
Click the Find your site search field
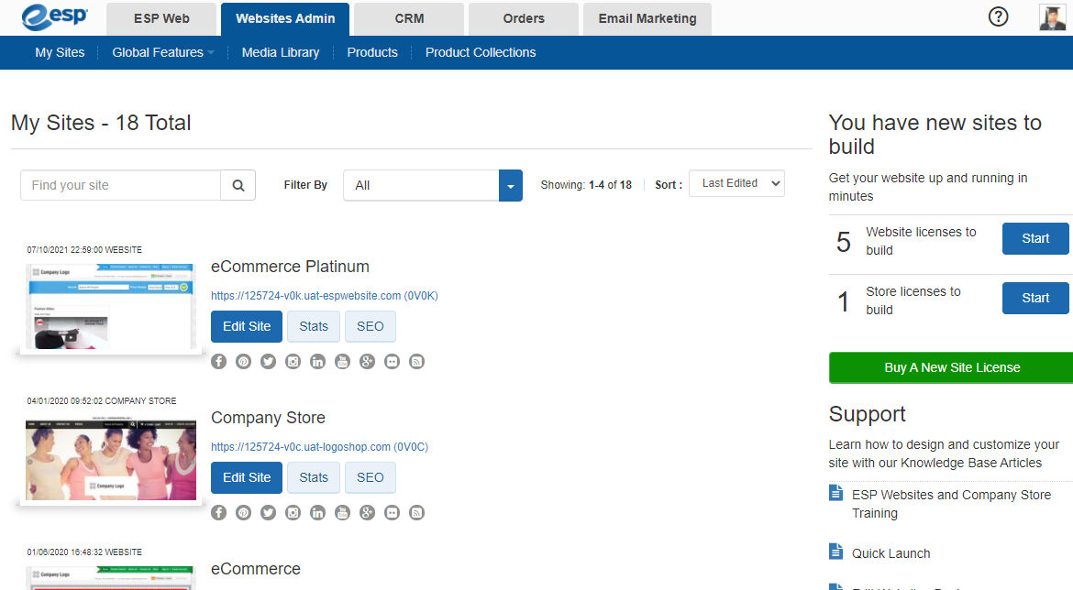(120, 185)
